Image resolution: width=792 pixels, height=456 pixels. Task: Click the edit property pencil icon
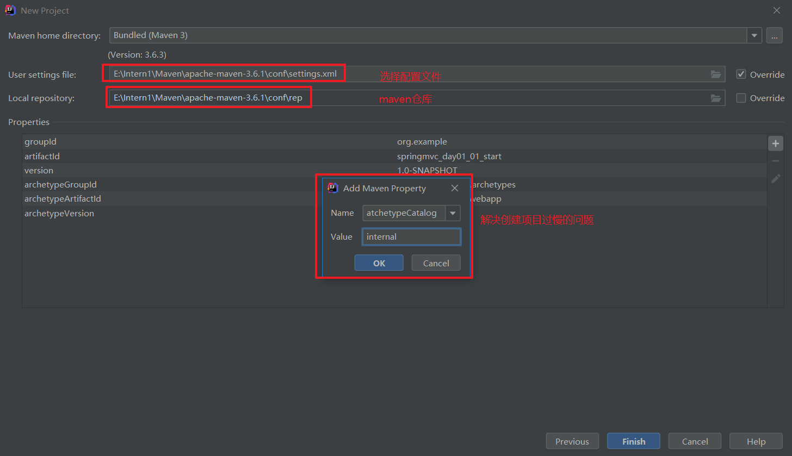[x=776, y=178]
